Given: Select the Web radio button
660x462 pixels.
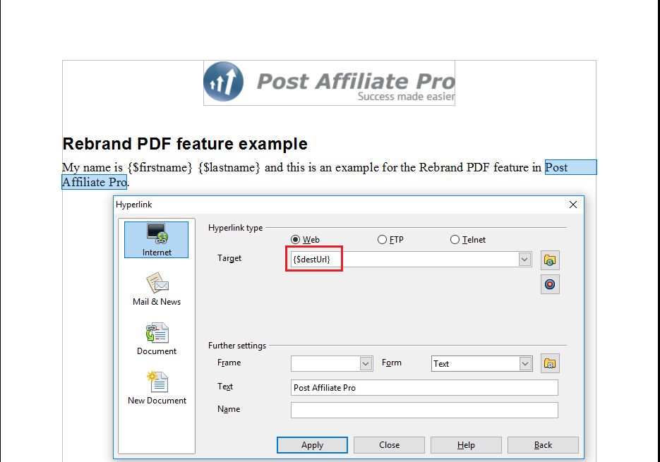Looking at the screenshot, I should click(x=296, y=240).
